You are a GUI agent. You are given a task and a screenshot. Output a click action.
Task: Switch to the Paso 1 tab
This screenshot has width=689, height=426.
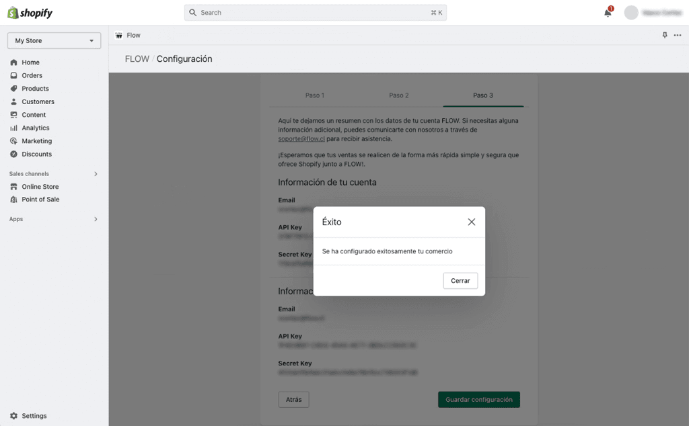315,95
